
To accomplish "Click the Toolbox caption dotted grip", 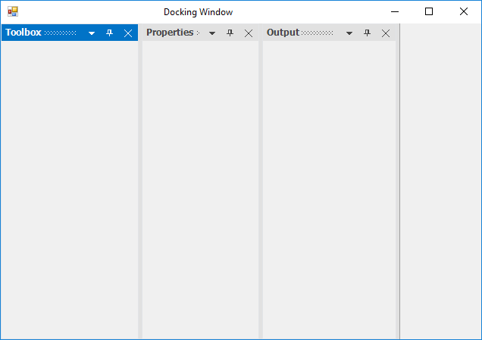I will (x=61, y=33).
